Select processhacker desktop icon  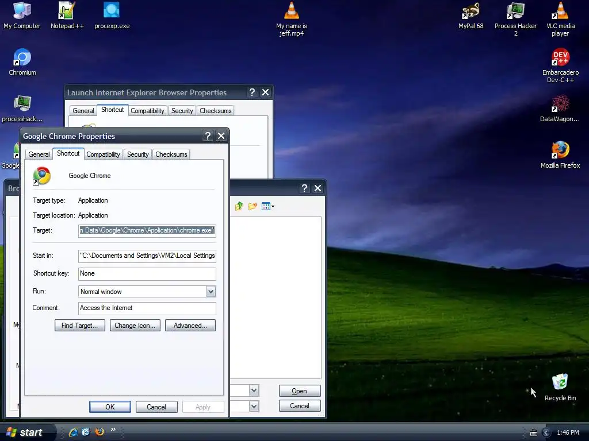pos(22,109)
